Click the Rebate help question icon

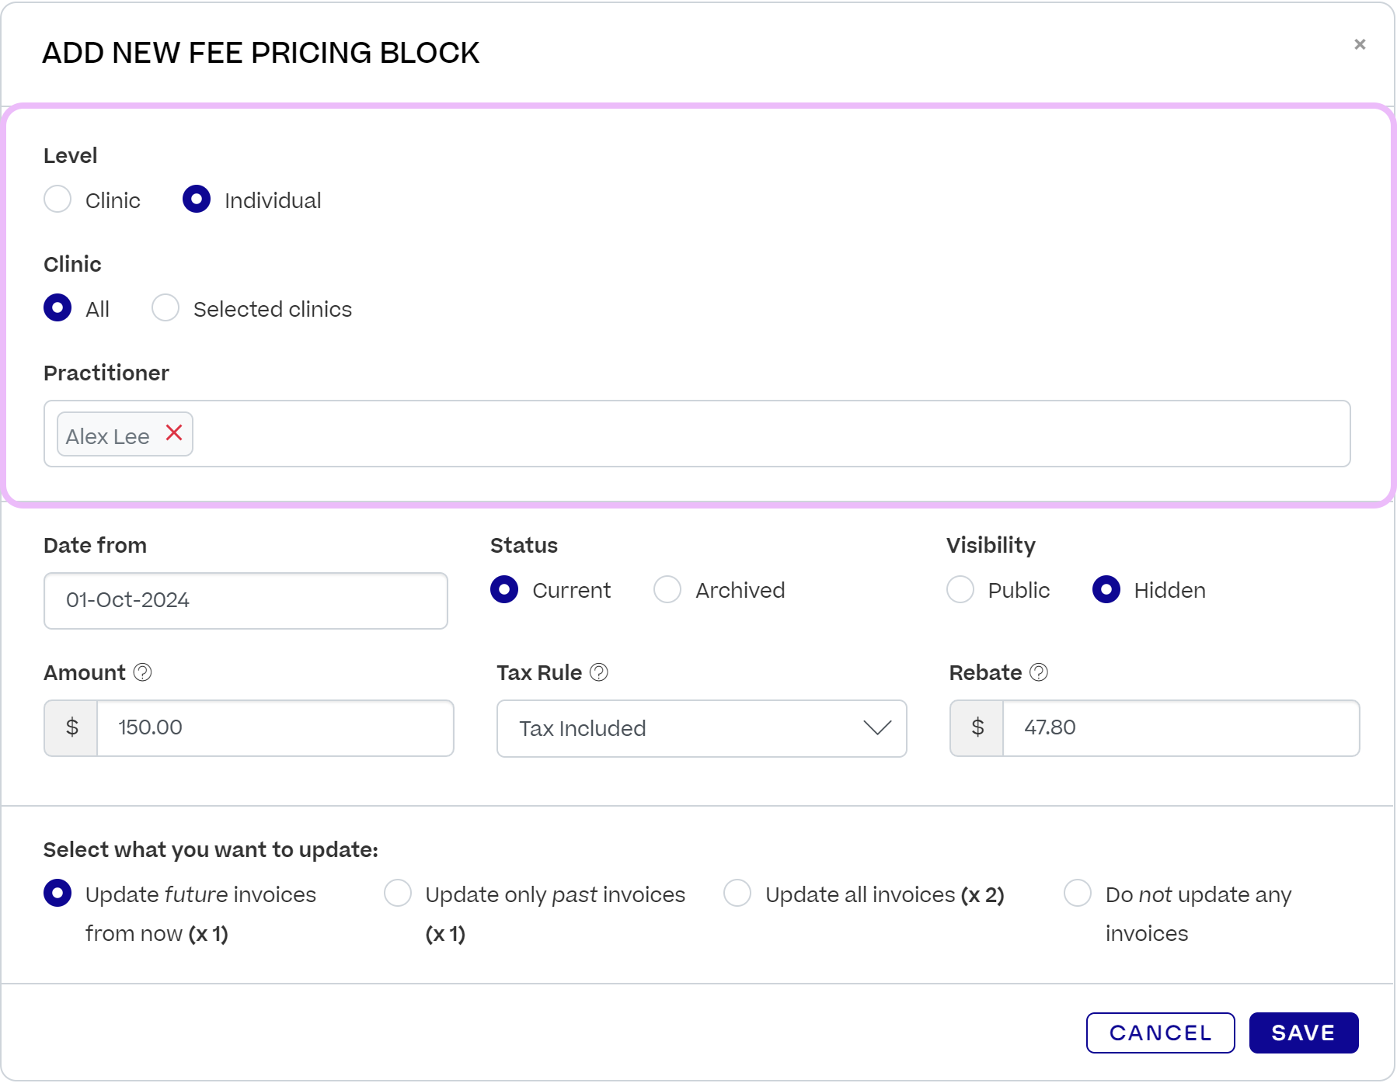(x=1039, y=672)
